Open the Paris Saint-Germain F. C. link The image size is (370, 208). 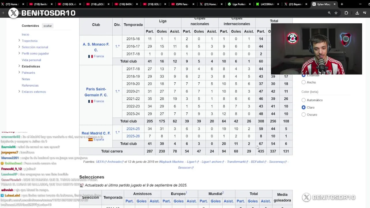tap(96, 92)
